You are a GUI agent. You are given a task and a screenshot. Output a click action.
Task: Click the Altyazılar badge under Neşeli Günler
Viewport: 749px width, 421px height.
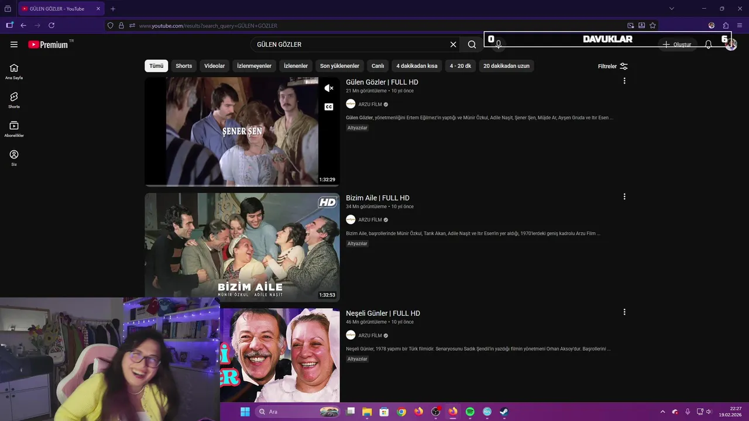click(358, 359)
